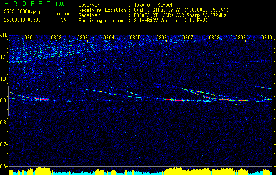Click antenna text 2el-HB9CV Vertical
Screen dimensions: 276x175
click(157, 21)
